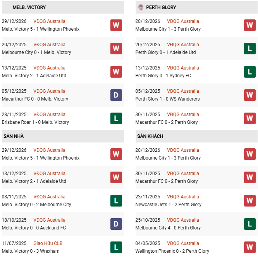Select the SÂN NHÀ section header
Image resolution: width=258 pixels, height=257 pixels.
[14, 136]
